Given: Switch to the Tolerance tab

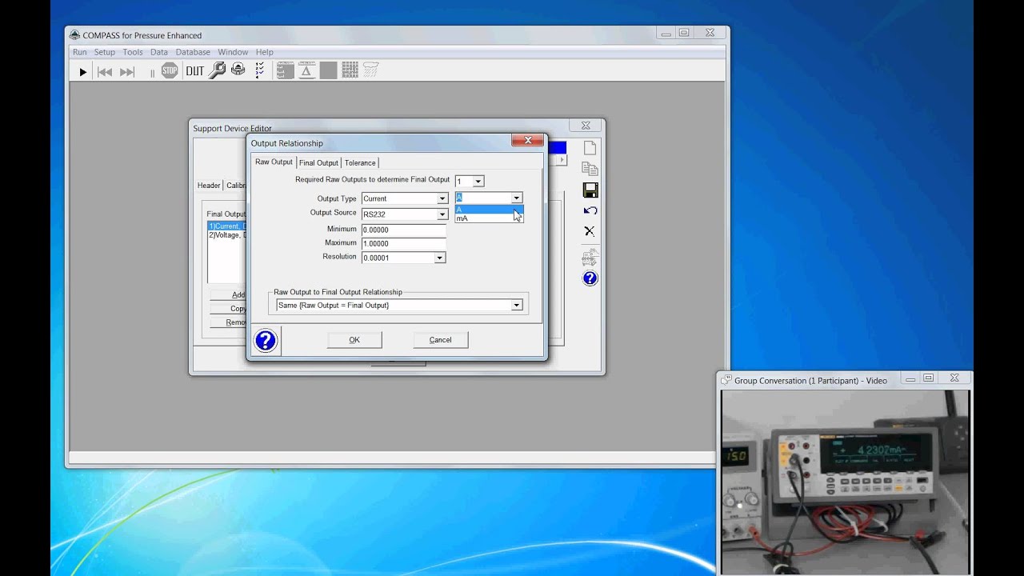Looking at the screenshot, I should (360, 162).
